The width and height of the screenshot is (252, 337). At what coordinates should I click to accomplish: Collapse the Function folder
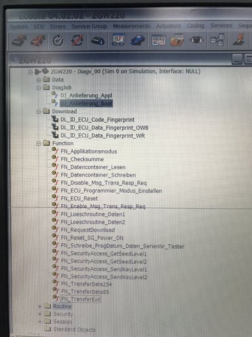pos(39,143)
